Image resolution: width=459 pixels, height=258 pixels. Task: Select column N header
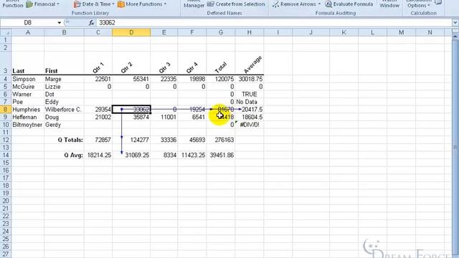tap(430, 32)
